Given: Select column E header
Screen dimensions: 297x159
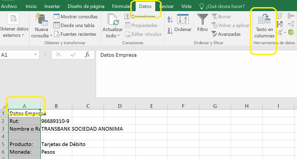Looking at the screenshot, I should pyautogui.click(x=152, y=106).
